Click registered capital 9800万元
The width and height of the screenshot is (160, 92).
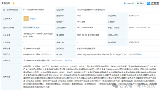tap(81, 22)
